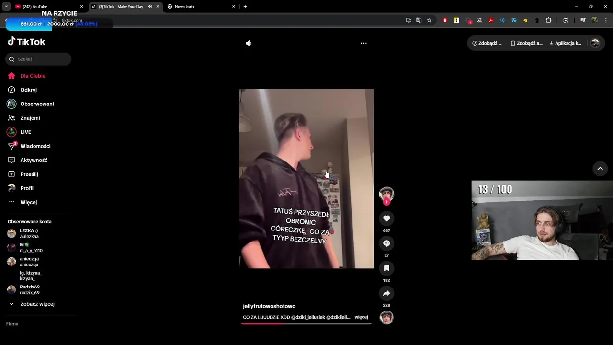Share video with arrow icon
613x345 pixels.
pyautogui.click(x=386, y=293)
